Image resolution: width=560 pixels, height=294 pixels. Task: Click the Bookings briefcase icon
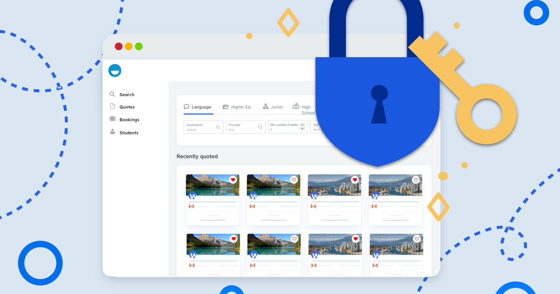tap(112, 119)
